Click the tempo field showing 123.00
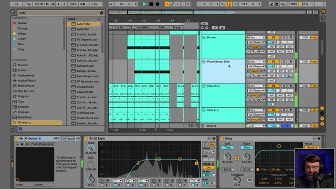 [39, 4]
